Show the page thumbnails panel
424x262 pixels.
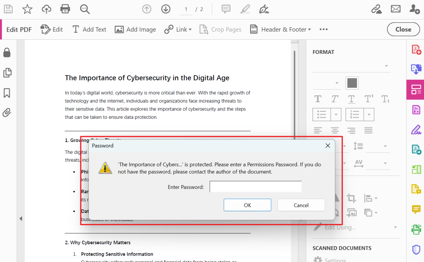coord(7,73)
